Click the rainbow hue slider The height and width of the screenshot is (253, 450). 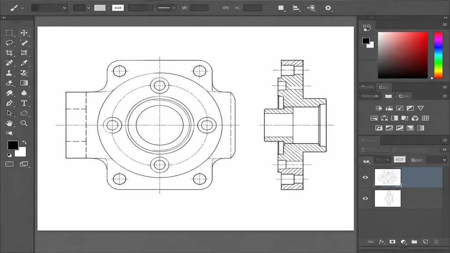pos(438,55)
